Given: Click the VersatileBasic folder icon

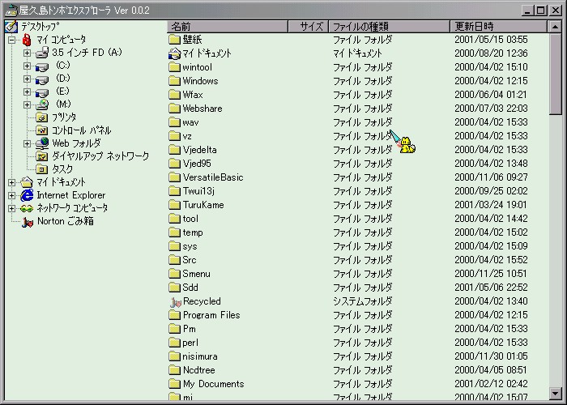Looking at the screenshot, I should [x=175, y=177].
